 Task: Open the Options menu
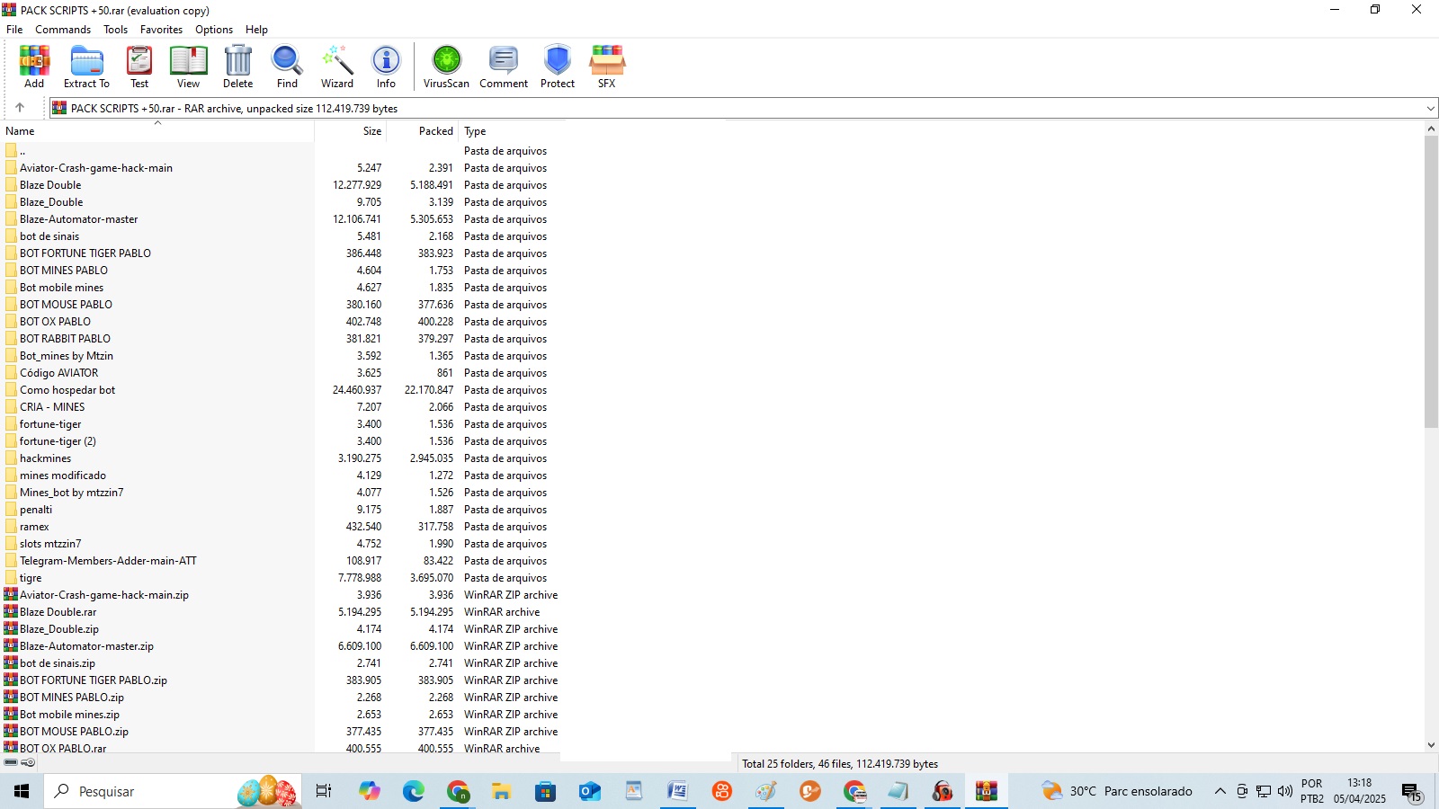pyautogui.click(x=214, y=30)
